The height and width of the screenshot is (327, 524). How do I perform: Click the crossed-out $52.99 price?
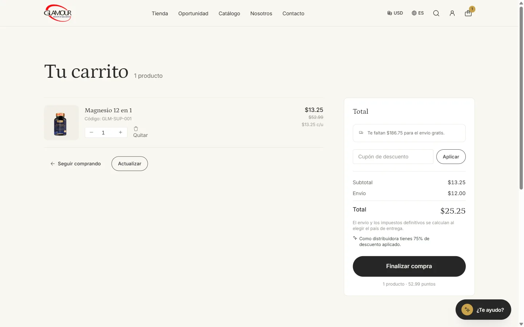pyautogui.click(x=316, y=117)
